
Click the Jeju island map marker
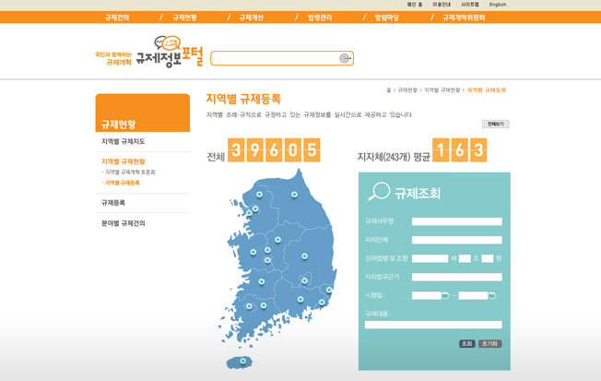point(242,361)
